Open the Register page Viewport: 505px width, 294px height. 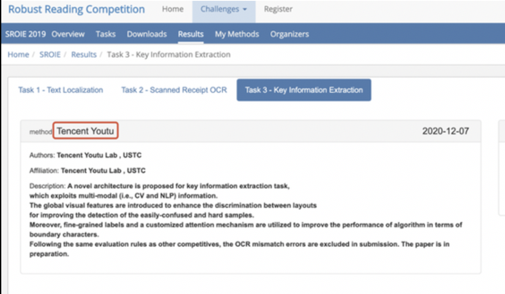278,9
